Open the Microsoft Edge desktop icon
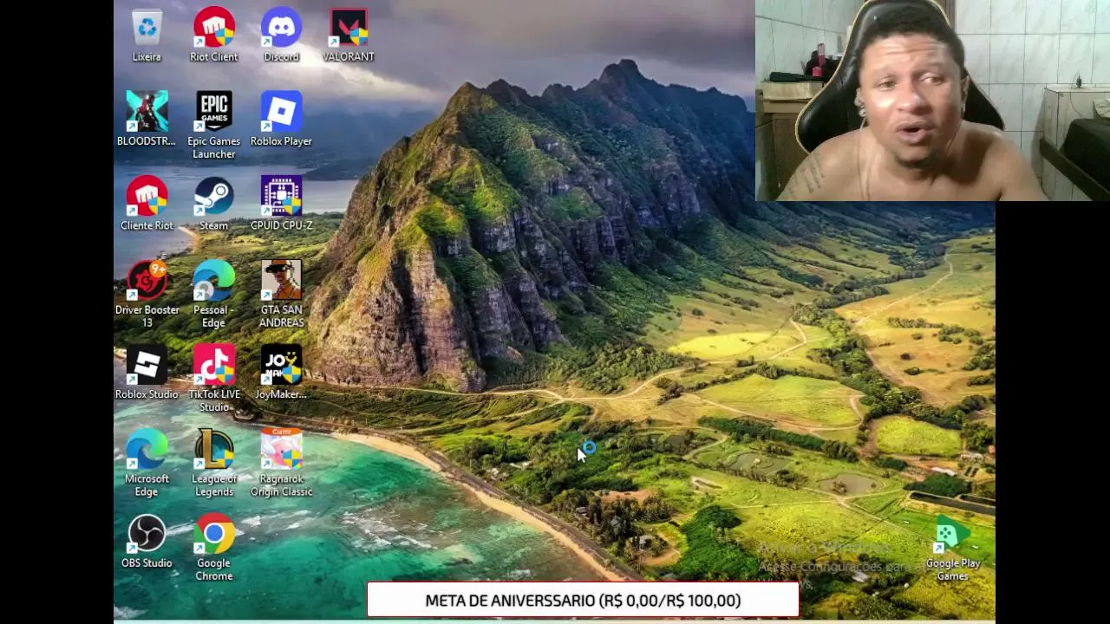 pos(147,463)
